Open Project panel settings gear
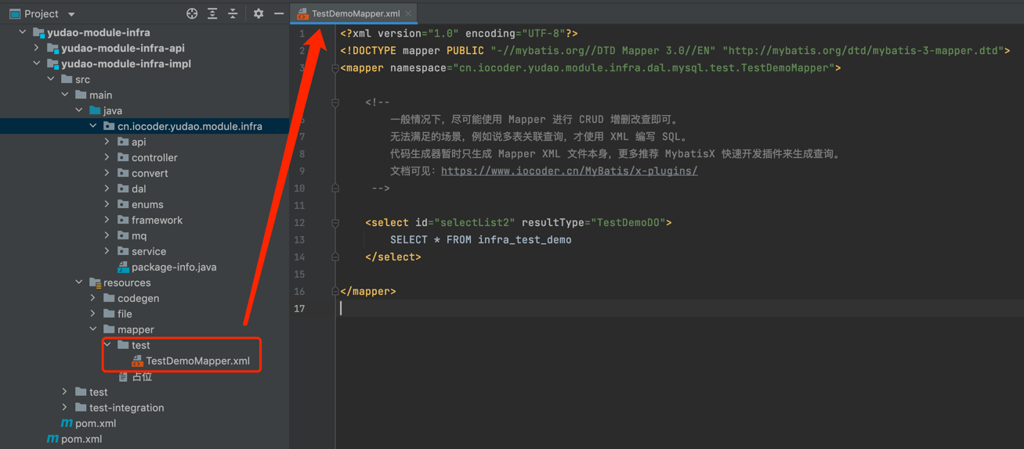This screenshot has width=1024, height=449. point(259,13)
